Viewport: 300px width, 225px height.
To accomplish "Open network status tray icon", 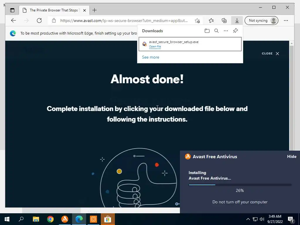I will 255,219.
